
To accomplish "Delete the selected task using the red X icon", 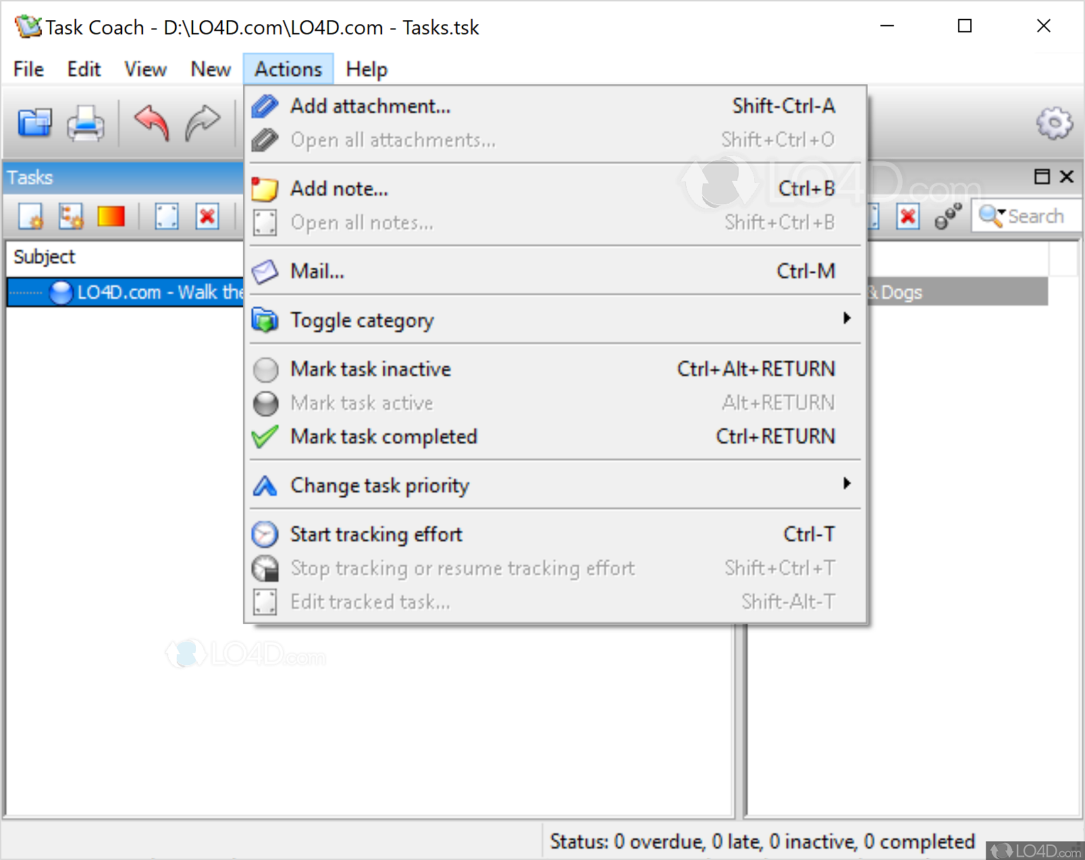I will 207,217.
